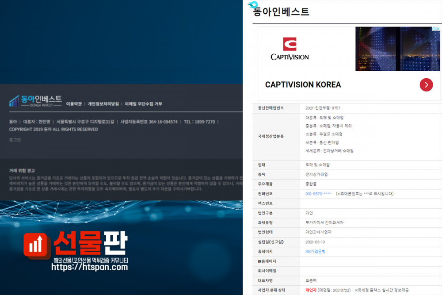Click the ad info icon beside close X

[x=433, y=29]
